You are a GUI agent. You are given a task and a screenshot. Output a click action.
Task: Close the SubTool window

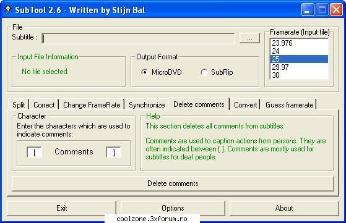pyautogui.click(x=336, y=10)
